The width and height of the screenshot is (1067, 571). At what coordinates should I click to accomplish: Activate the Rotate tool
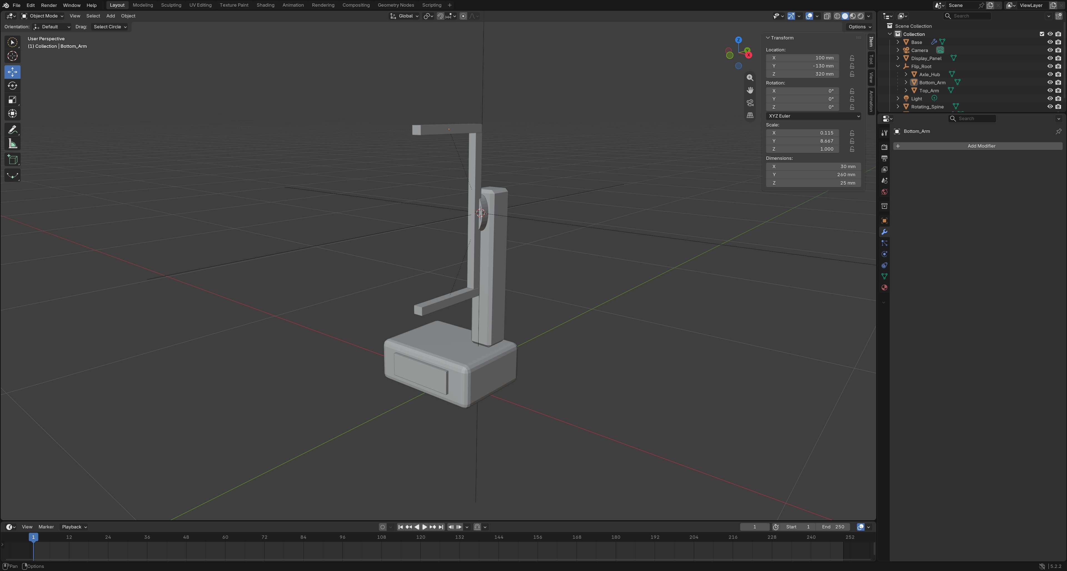13,86
